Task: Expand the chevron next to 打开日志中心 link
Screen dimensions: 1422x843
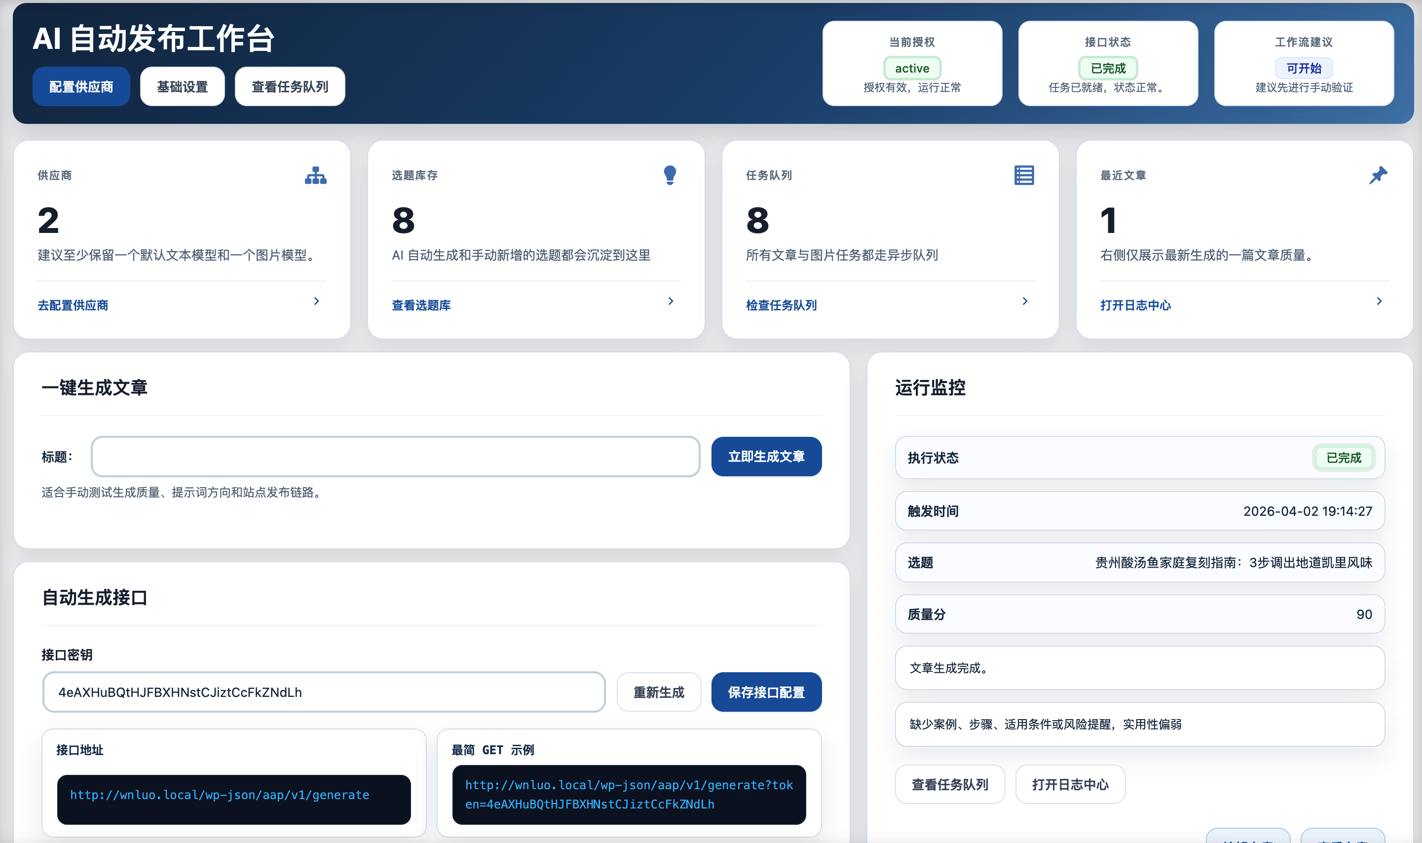Action: [1380, 301]
